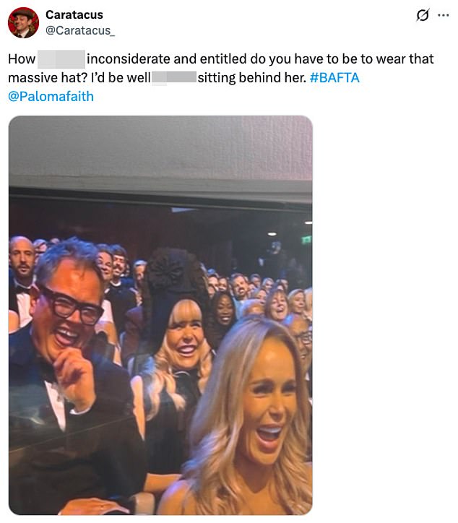The height and width of the screenshot is (523, 458).
Task: Click the tweet text starting with 'How'
Action: 221,77
